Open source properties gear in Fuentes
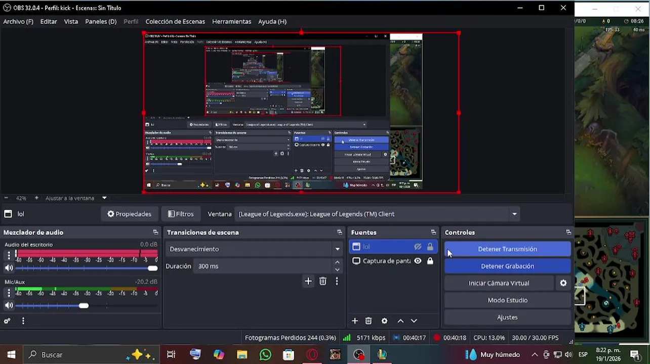The image size is (650, 364). (384, 321)
